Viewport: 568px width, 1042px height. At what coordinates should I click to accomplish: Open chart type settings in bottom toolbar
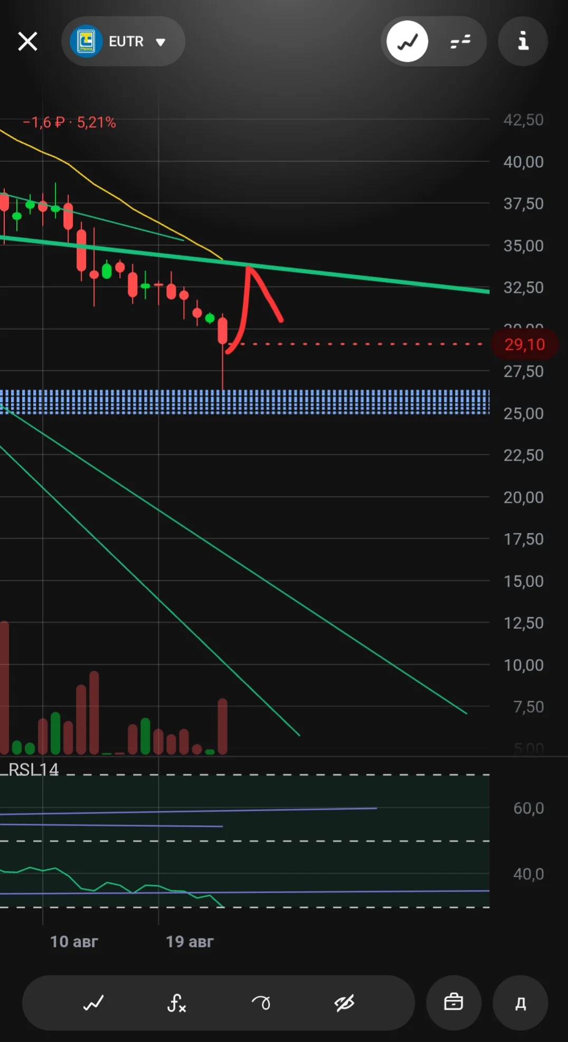[x=93, y=1002]
